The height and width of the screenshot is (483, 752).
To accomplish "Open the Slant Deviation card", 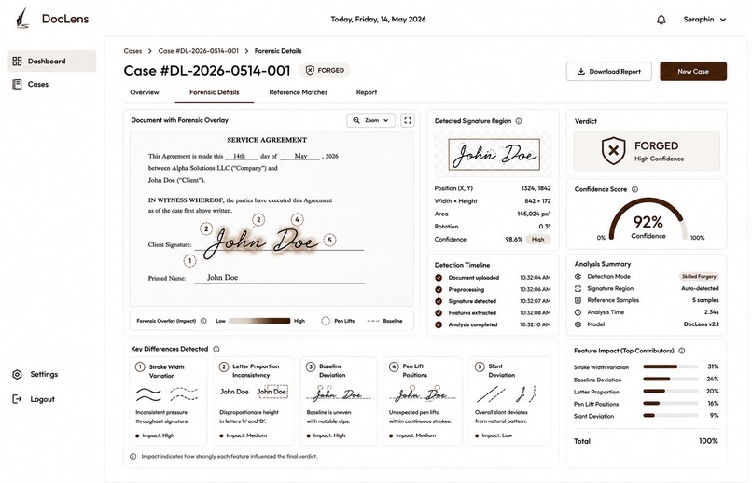I will pos(509,401).
